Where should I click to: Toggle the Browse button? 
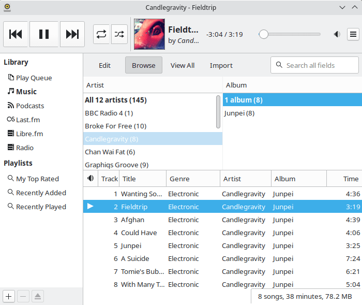(x=144, y=65)
